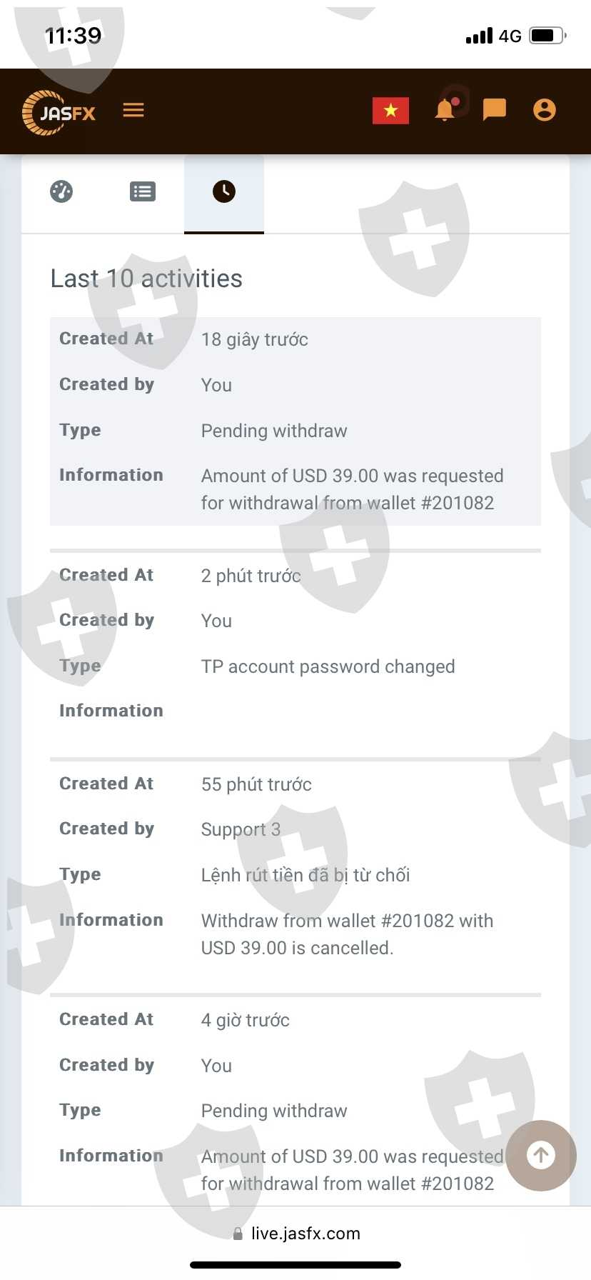Tap the Last 10 activities heading

coord(146,279)
